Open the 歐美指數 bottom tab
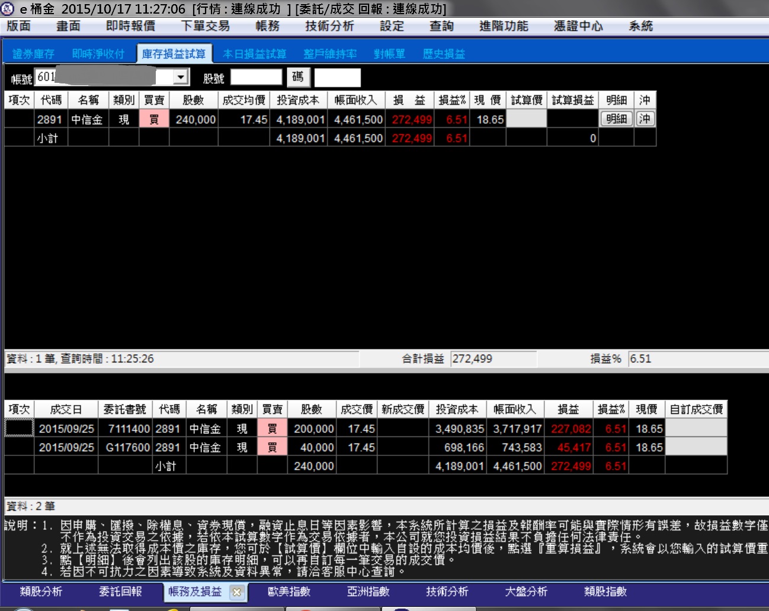This screenshot has height=611, width=769. click(289, 591)
